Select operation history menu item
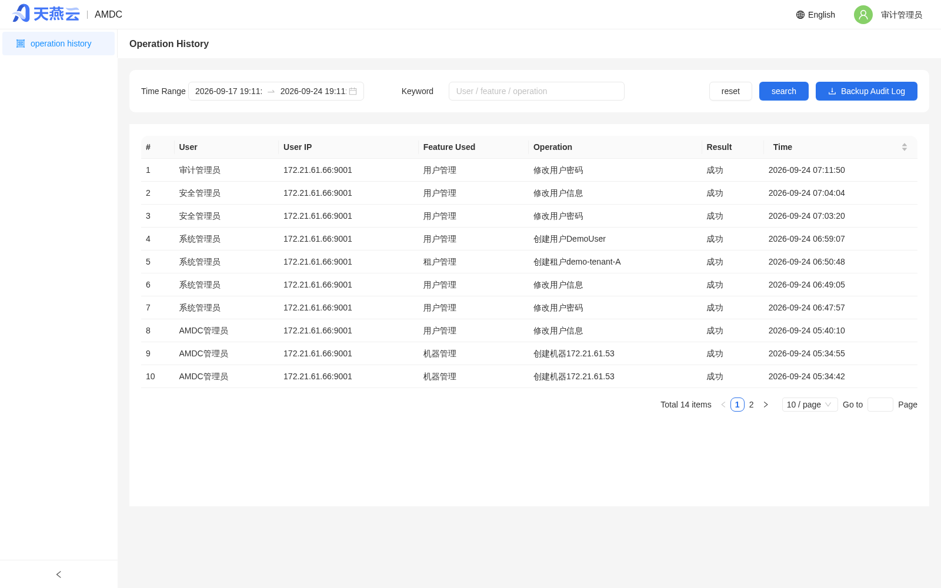 [59, 44]
